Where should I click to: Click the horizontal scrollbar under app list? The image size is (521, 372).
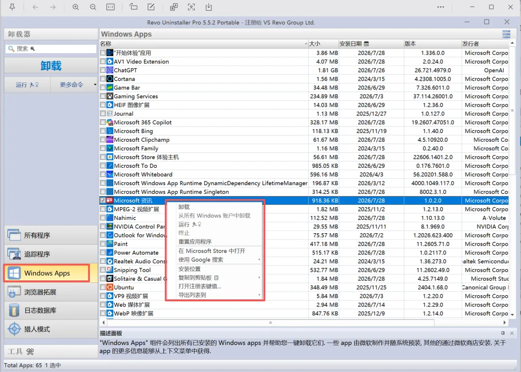[x=271, y=322]
